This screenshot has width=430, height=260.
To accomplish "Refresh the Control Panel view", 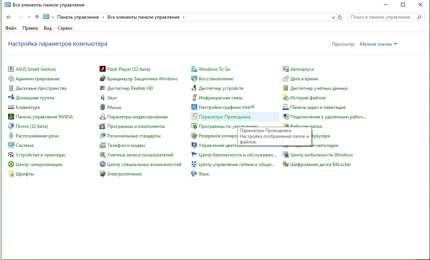I will click(x=340, y=17).
